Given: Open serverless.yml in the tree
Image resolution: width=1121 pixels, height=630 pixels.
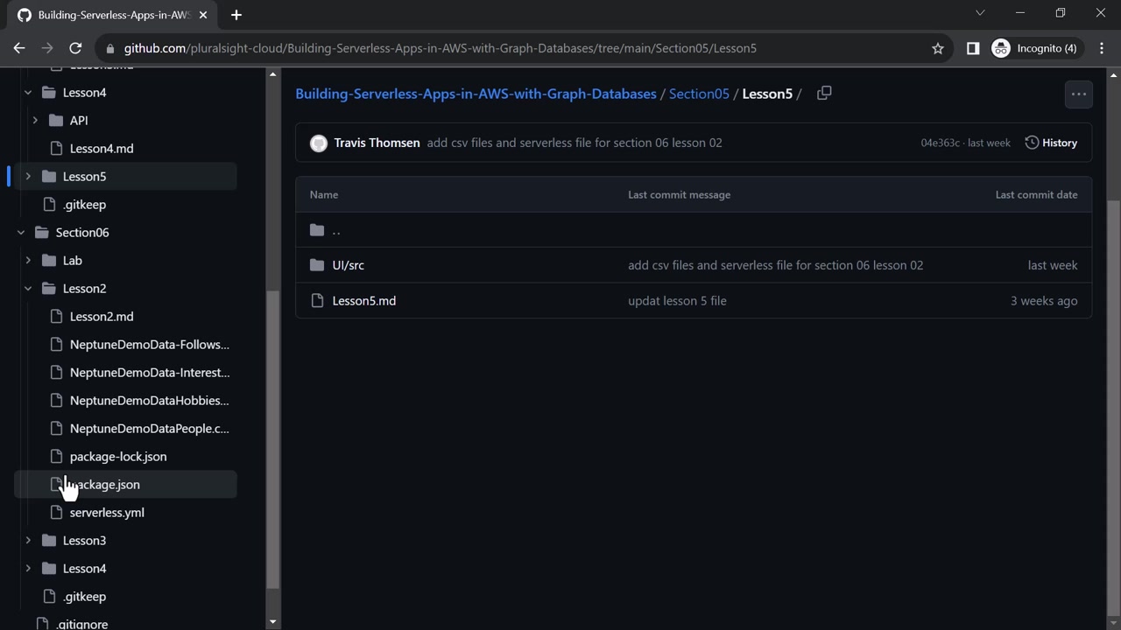Looking at the screenshot, I should coord(107,513).
